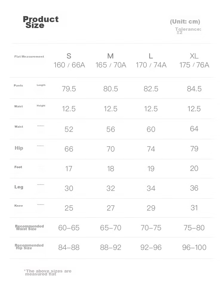This screenshot has height=294, width=224.
Task: Click recommended hip 96–100 cell
Action: tap(194, 247)
